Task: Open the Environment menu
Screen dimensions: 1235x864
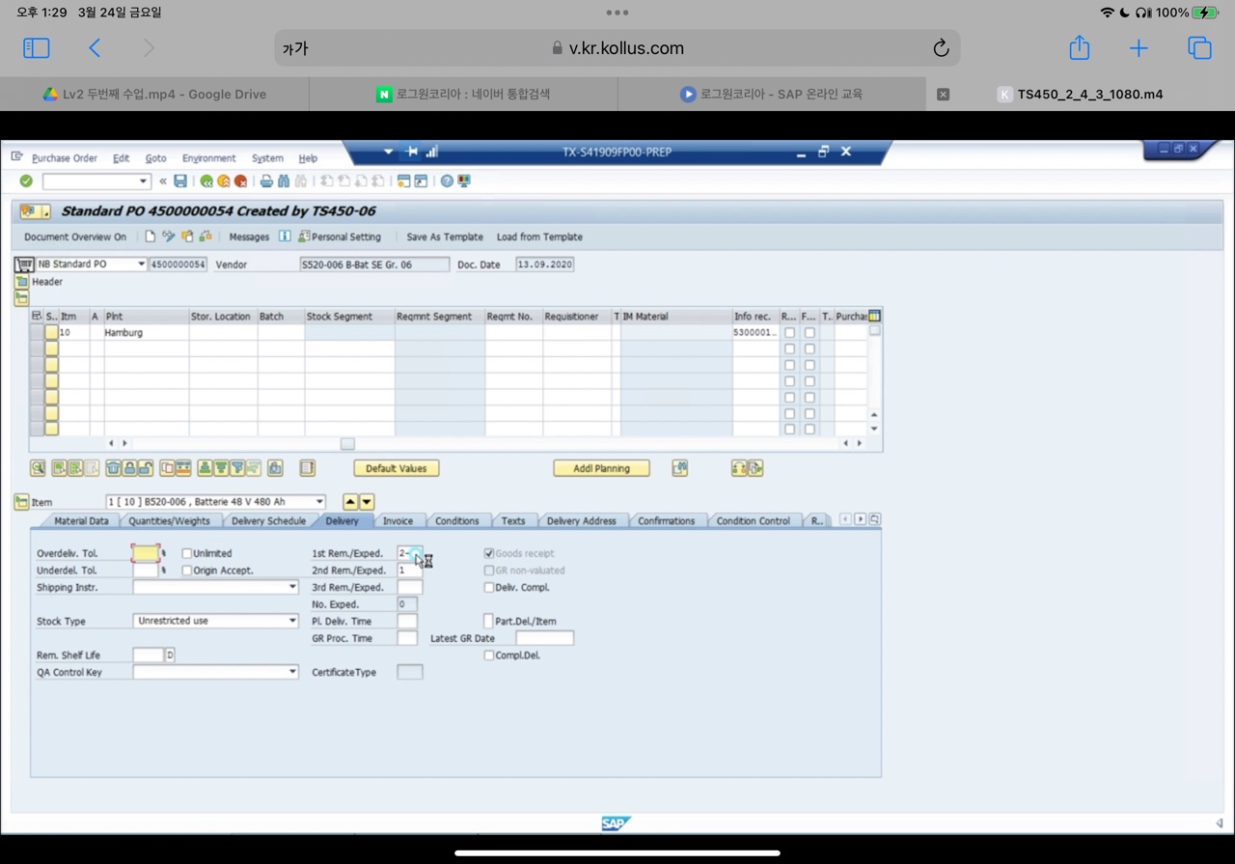Action: [x=208, y=158]
